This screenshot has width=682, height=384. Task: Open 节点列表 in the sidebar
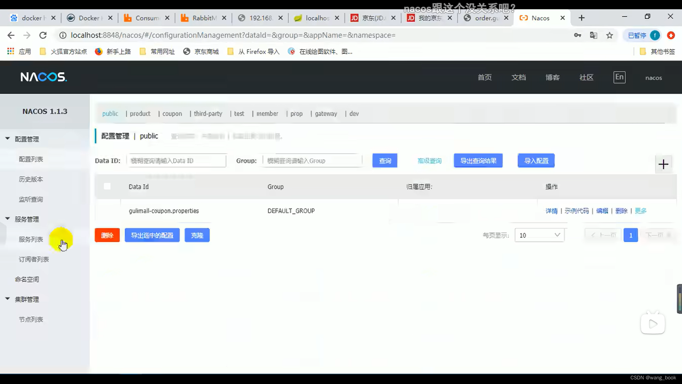(x=31, y=320)
